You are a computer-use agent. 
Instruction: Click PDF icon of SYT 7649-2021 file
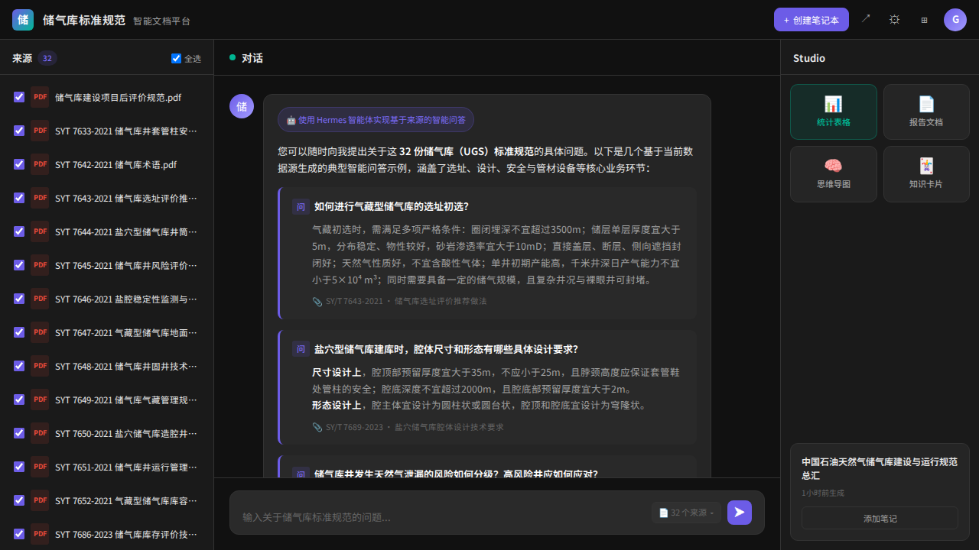40,400
